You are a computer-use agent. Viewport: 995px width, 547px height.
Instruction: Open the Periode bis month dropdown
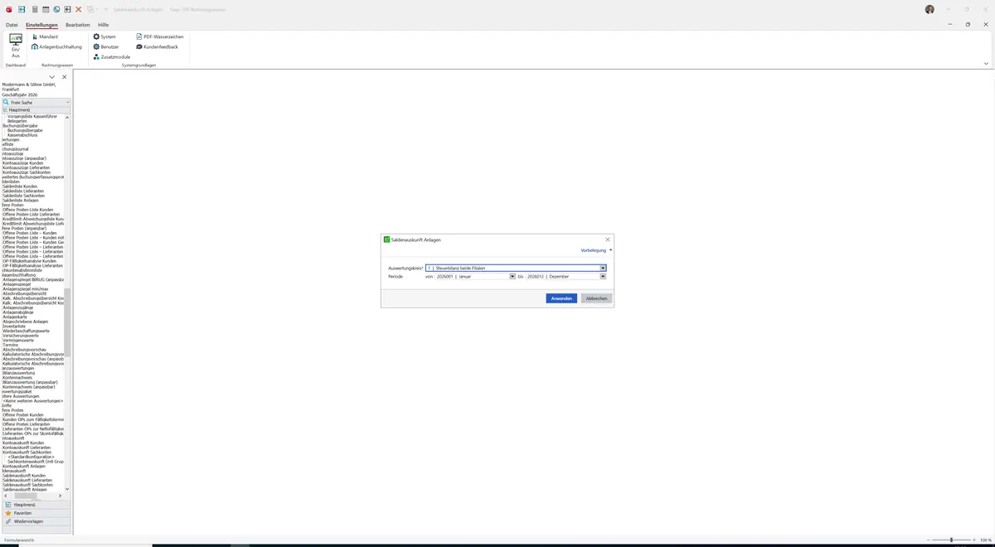point(603,276)
